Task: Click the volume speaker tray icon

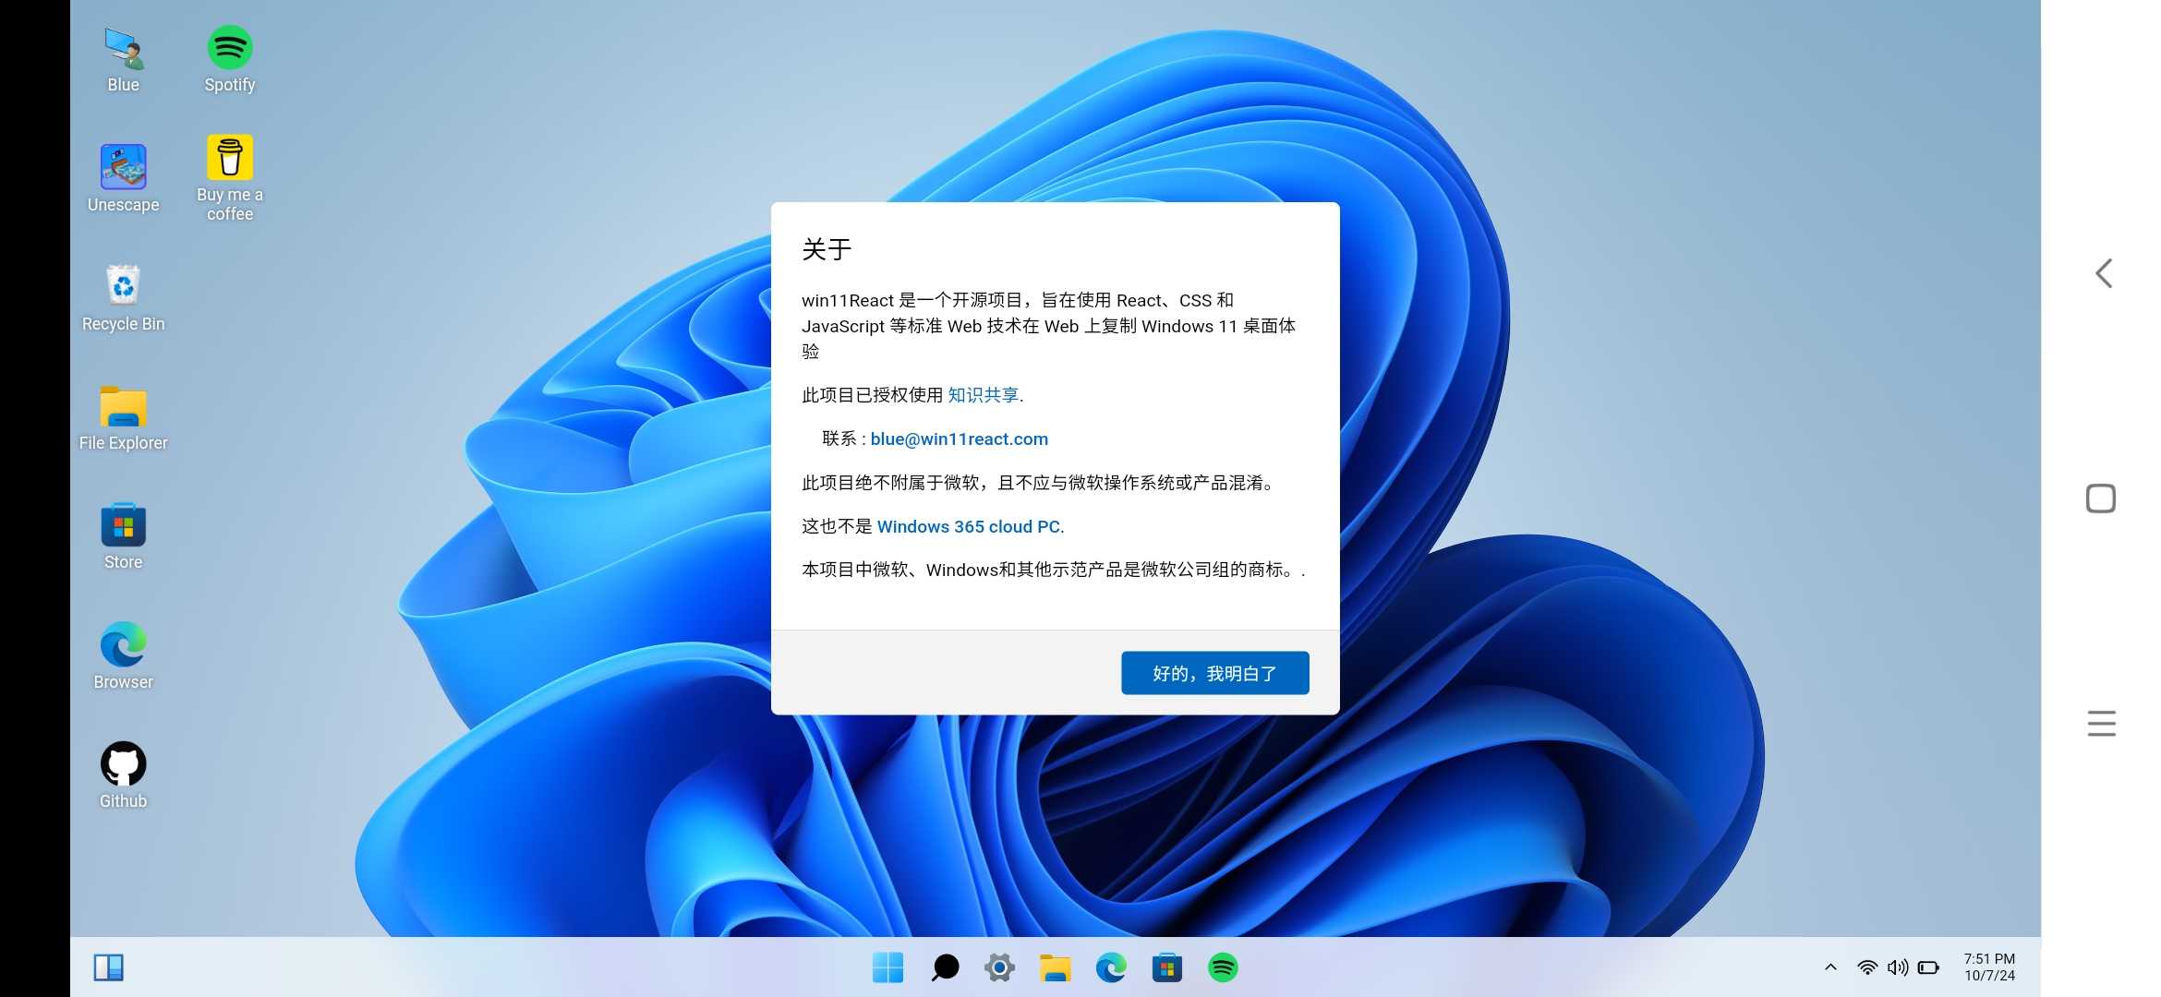Action: [1898, 967]
